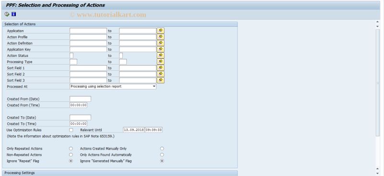Enable the Use Optimization Rules checkbox

click(x=71, y=130)
